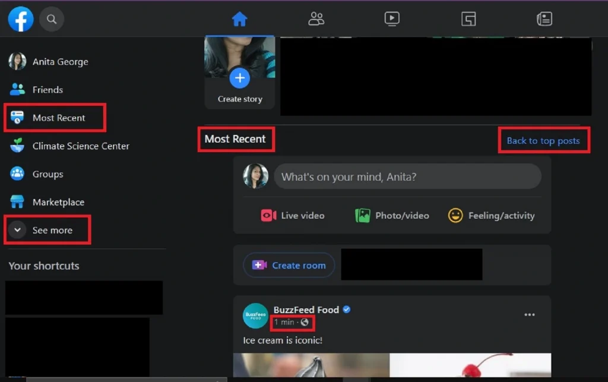
Task: Open Marketplace from the left sidebar
Action: [47, 201]
